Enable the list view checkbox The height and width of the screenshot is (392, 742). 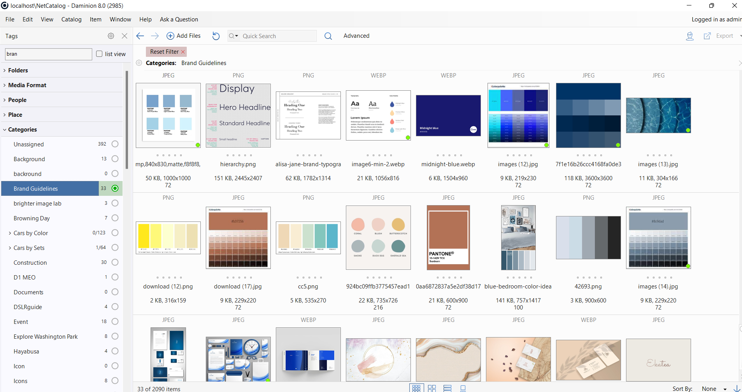[x=99, y=54]
